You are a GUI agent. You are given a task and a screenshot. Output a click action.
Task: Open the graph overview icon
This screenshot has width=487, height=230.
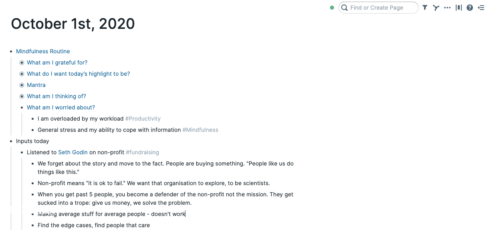pyautogui.click(x=436, y=8)
